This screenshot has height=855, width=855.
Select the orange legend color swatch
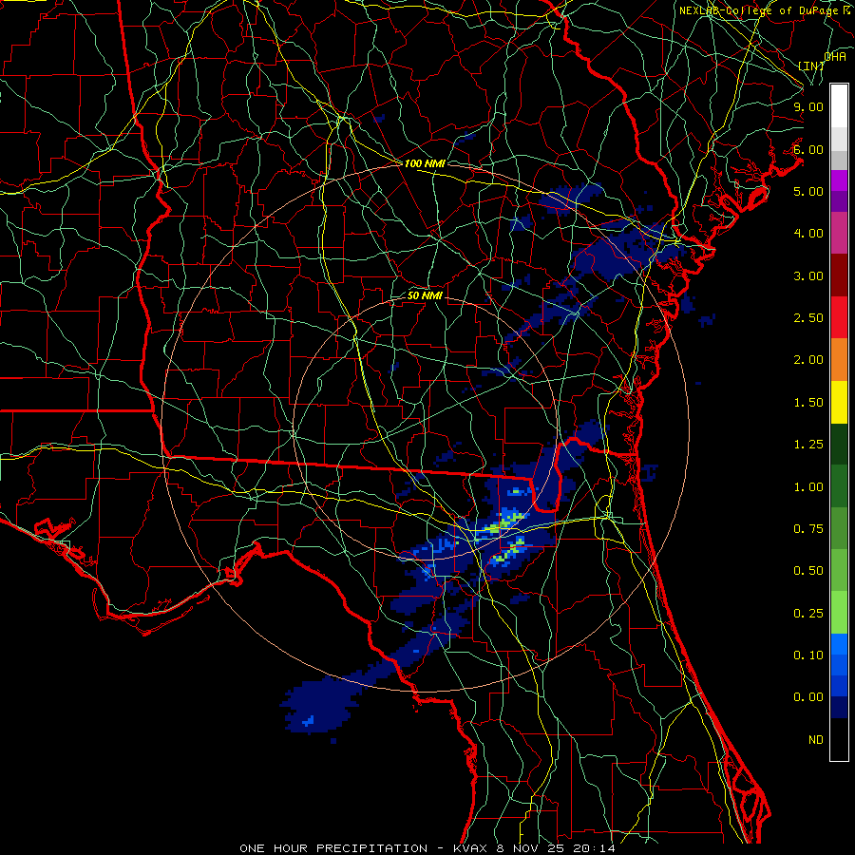coord(839,359)
